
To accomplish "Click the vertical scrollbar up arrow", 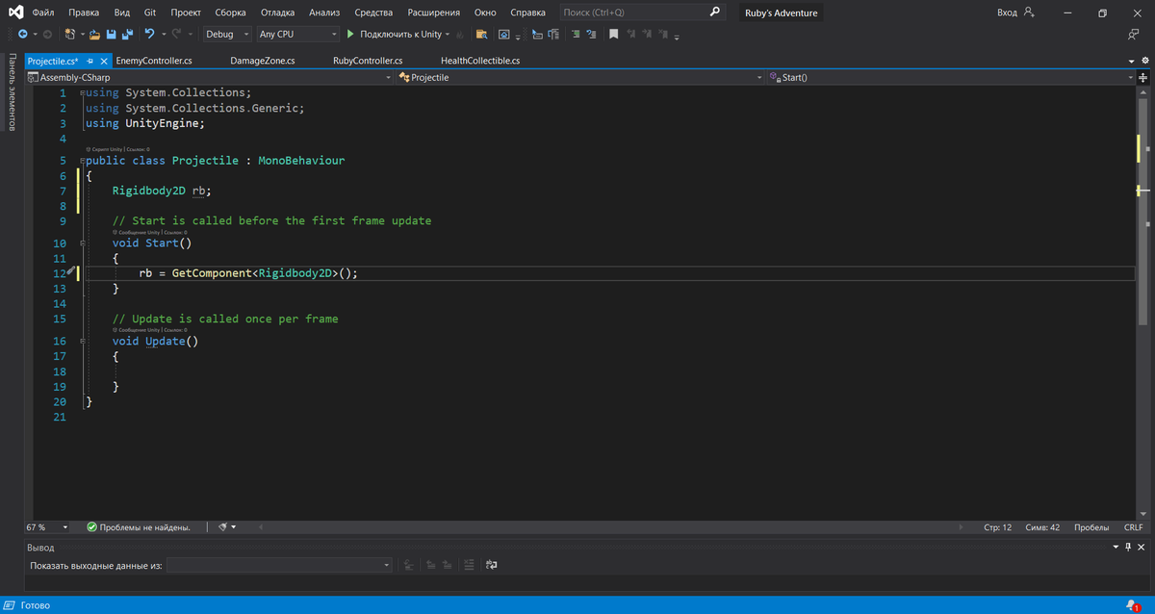I will click(1144, 93).
